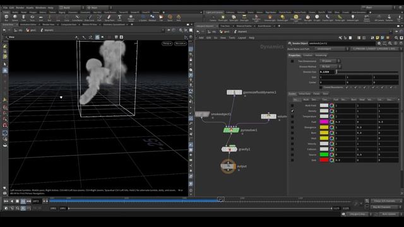Screen dimensions: 404x227
Task: Disable the Density guide checkbox
Action: tap(292, 111)
